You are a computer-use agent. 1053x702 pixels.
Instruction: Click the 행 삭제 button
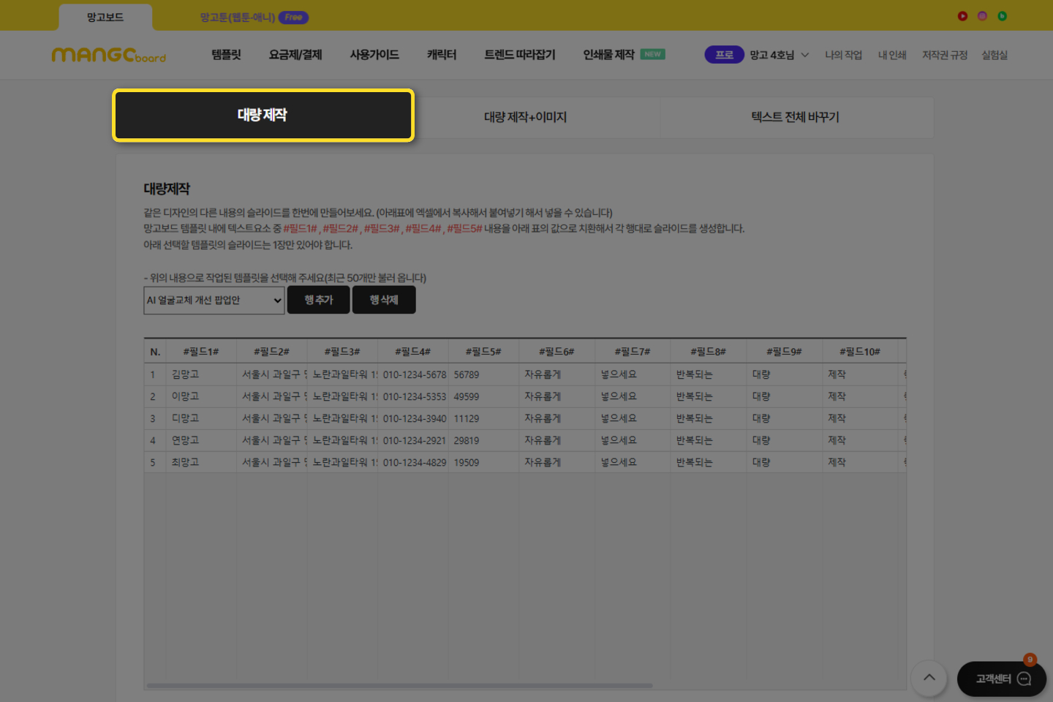pos(384,300)
